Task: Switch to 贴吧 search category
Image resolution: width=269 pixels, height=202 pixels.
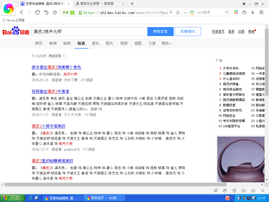Action: point(67,43)
